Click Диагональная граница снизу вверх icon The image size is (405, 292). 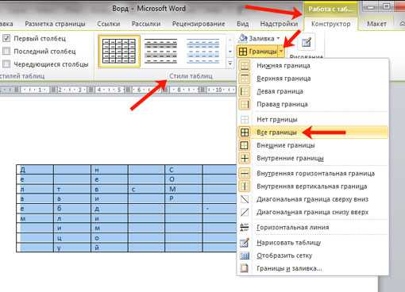(x=245, y=212)
